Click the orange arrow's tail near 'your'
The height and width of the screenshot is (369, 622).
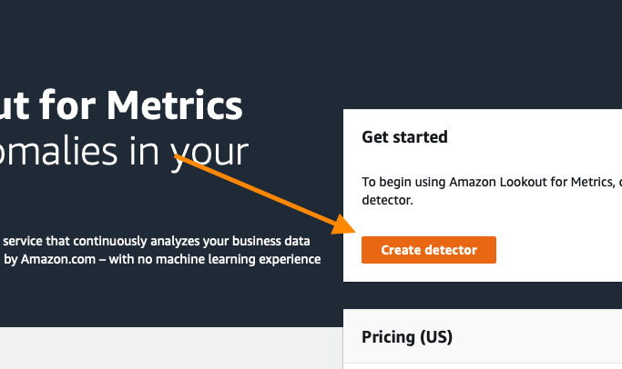(179, 157)
